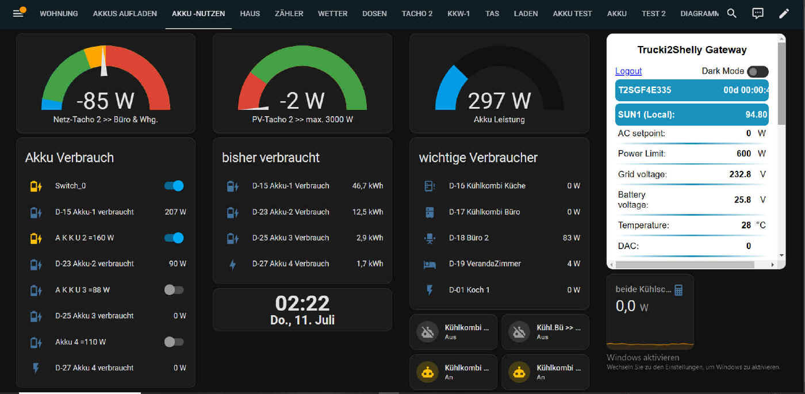
Task: Switch to the WOHNUNG tab
Action: coord(59,13)
